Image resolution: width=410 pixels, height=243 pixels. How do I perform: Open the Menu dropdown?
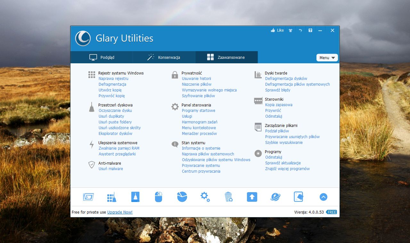[x=327, y=58]
